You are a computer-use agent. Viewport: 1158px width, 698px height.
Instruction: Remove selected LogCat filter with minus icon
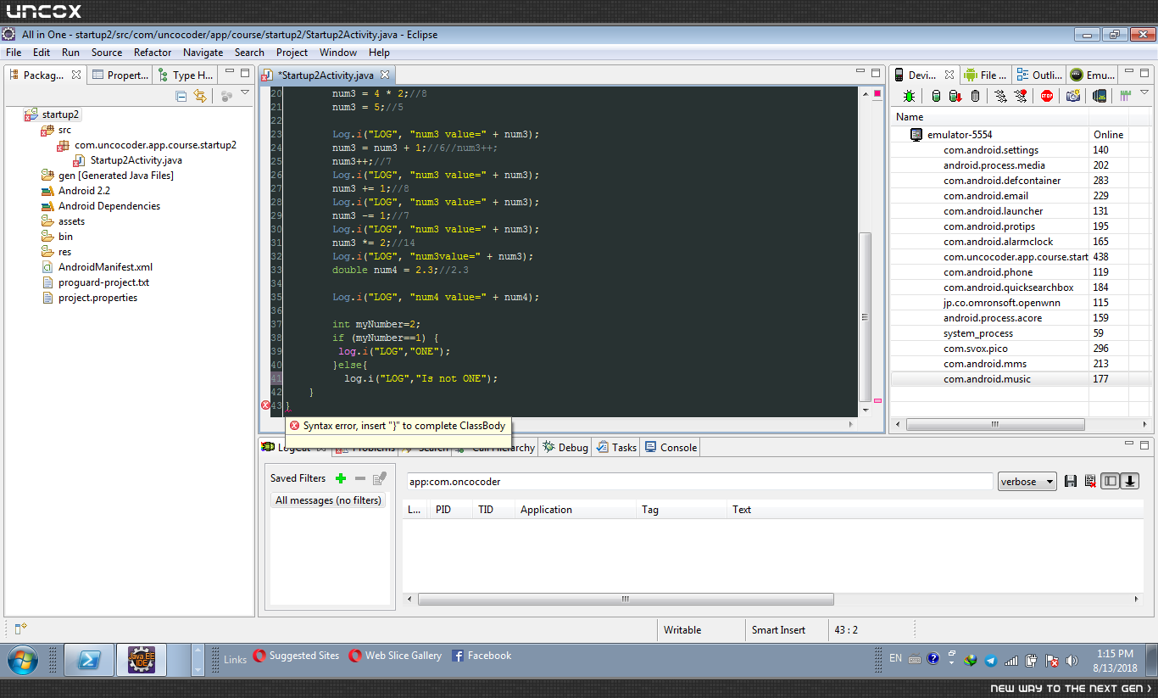[360, 478]
